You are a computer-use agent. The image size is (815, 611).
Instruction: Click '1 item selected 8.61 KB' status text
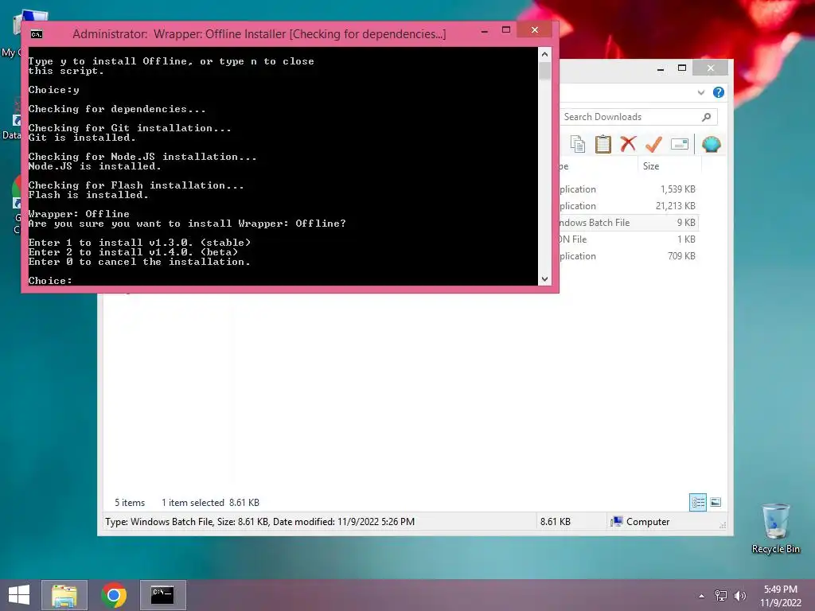pyautogui.click(x=210, y=503)
